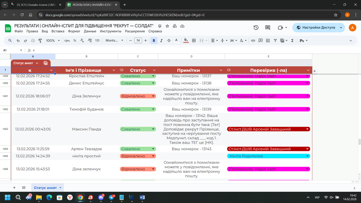Star the document

tap(167, 26)
